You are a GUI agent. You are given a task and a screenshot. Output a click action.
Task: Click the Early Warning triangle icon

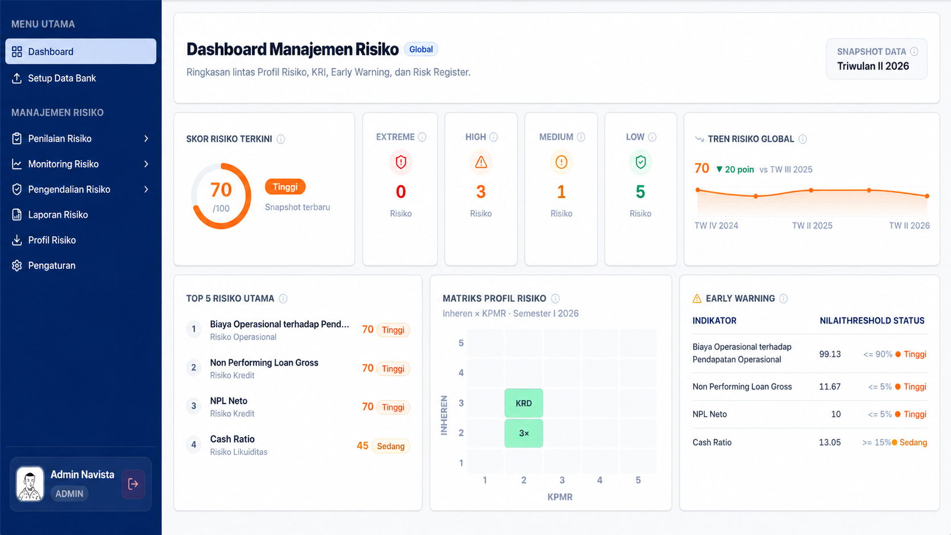(697, 298)
